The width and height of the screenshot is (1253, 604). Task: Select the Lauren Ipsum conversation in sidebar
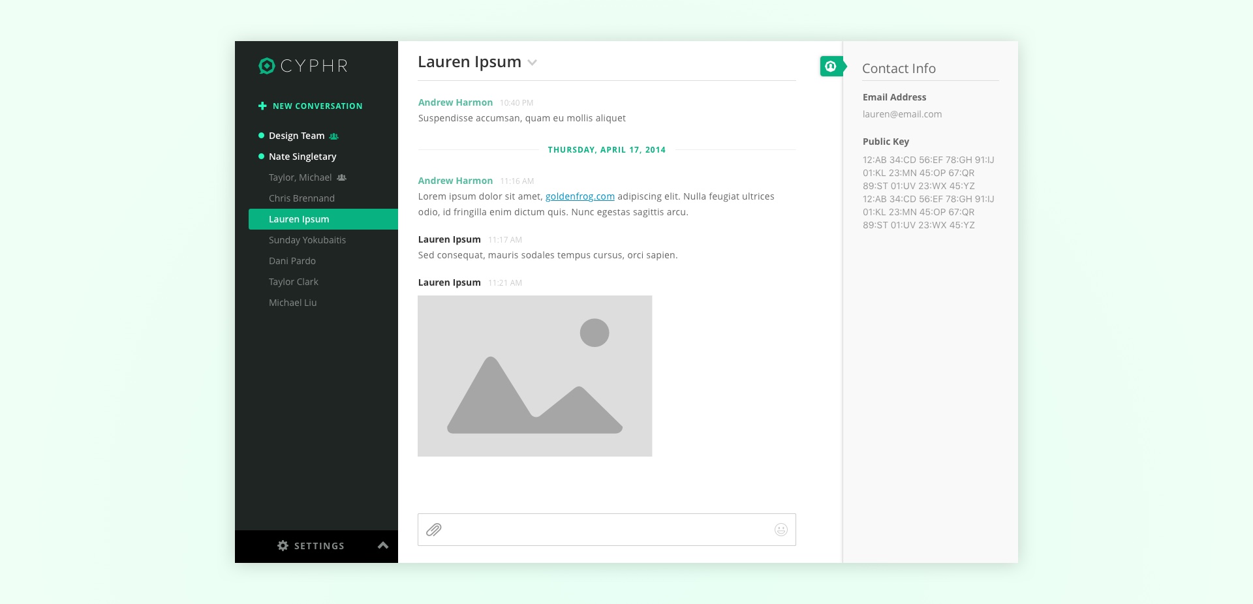[x=323, y=219]
